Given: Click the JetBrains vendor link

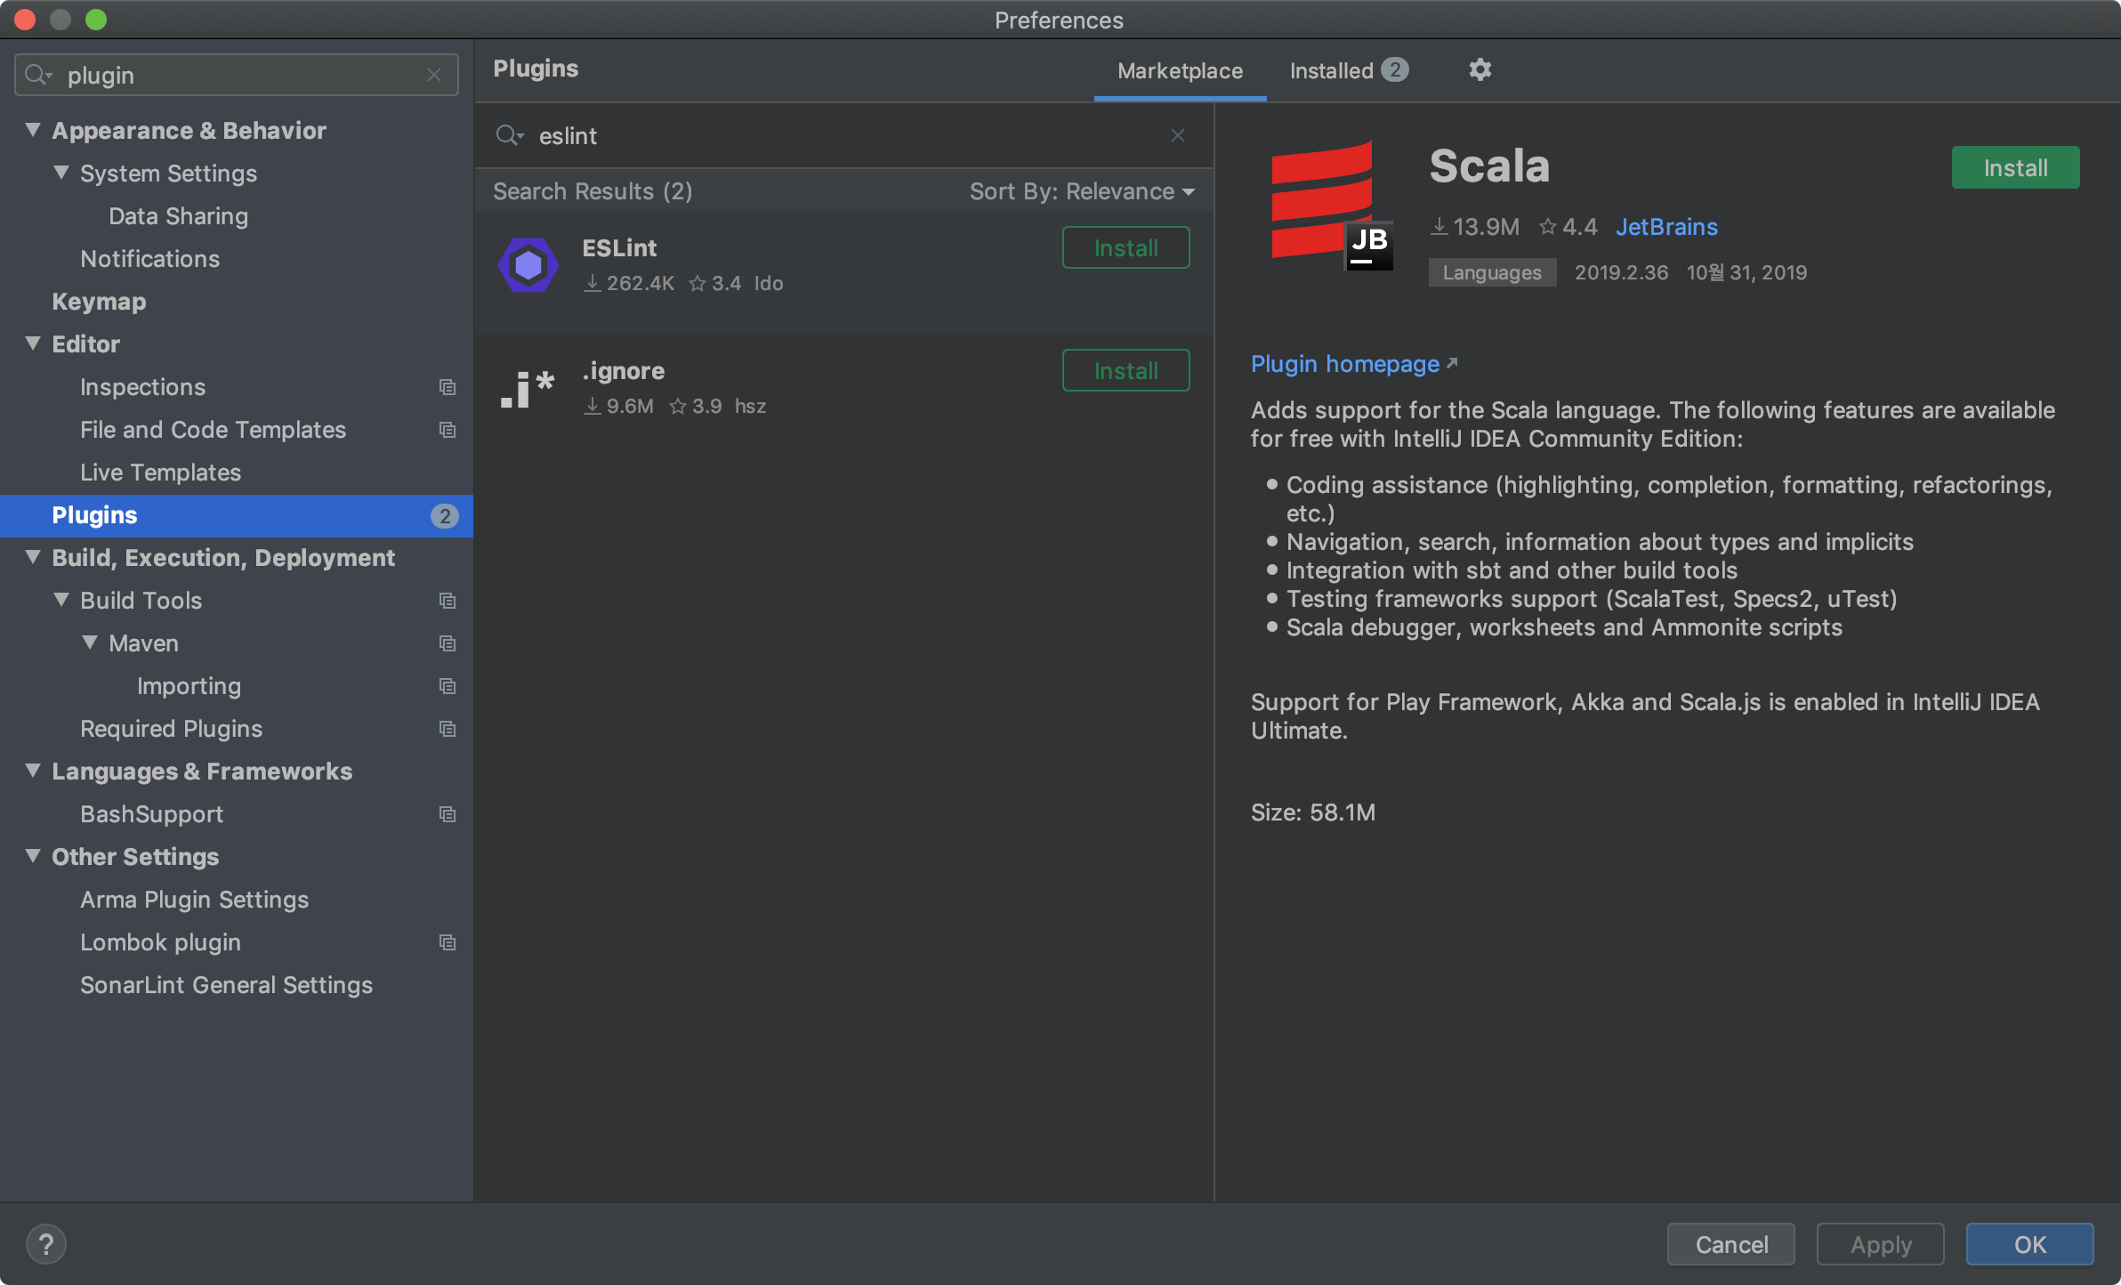Looking at the screenshot, I should (x=1666, y=227).
